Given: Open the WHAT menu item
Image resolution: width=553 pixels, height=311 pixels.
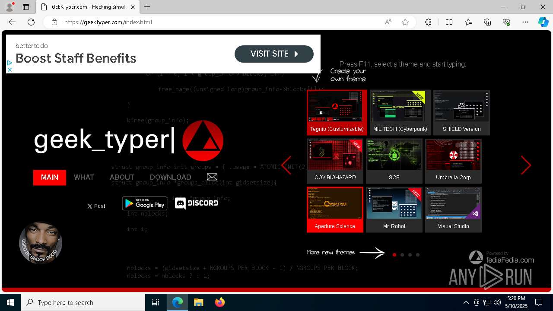Looking at the screenshot, I should [x=84, y=178].
